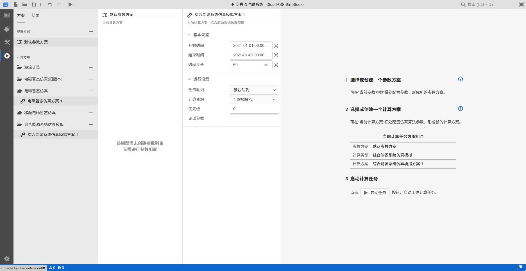The height and width of the screenshot is (271, 526).
Task: Collapse the 电磁暂态仿真(旧版本) folder
Action: point(19,79)
